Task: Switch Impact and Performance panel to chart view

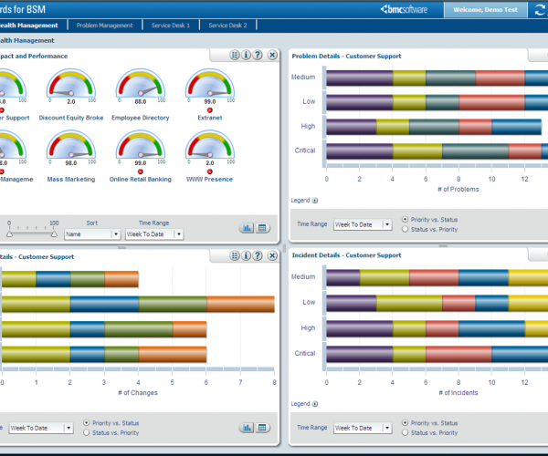Action: 248,228
